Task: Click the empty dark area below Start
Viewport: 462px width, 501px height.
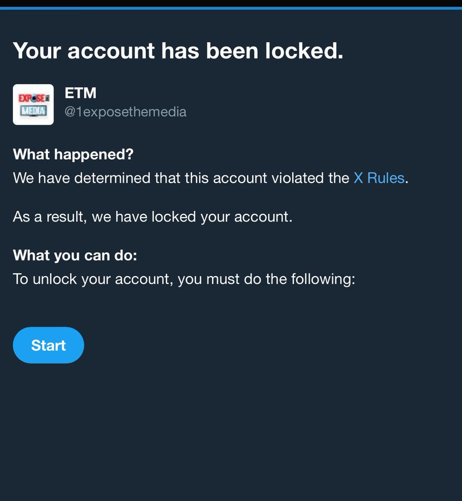Action: (231, 434)
